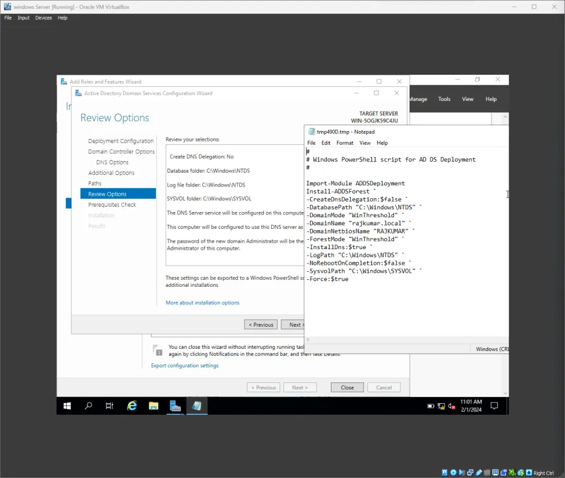This screenshot has width=565, height=478.
Task: Click Cancel in Add Roles and Features Wizard
Action: pyautogui.click(x=384, y=388)
